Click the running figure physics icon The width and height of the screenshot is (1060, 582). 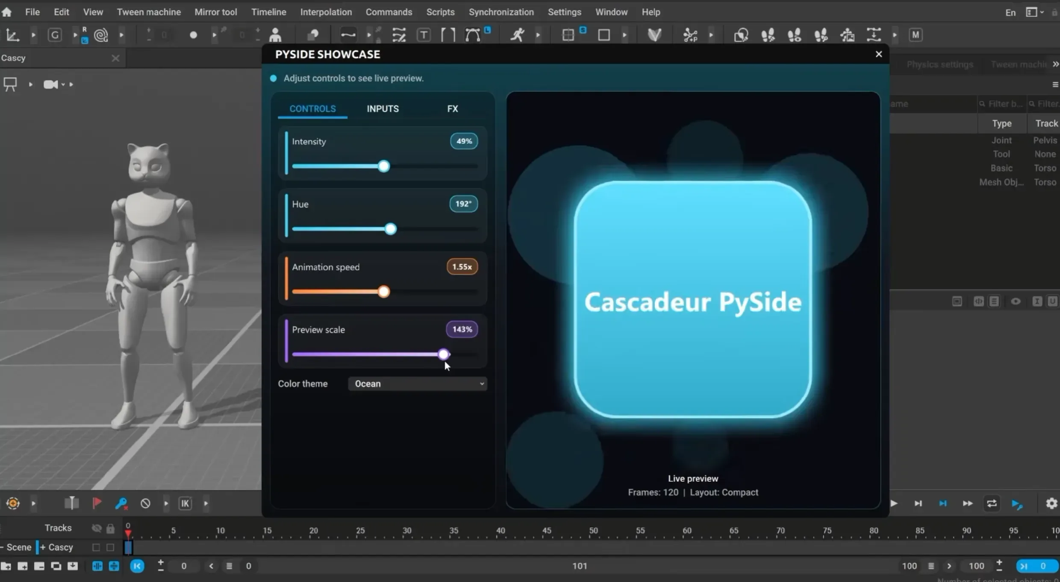click(517, 35)
